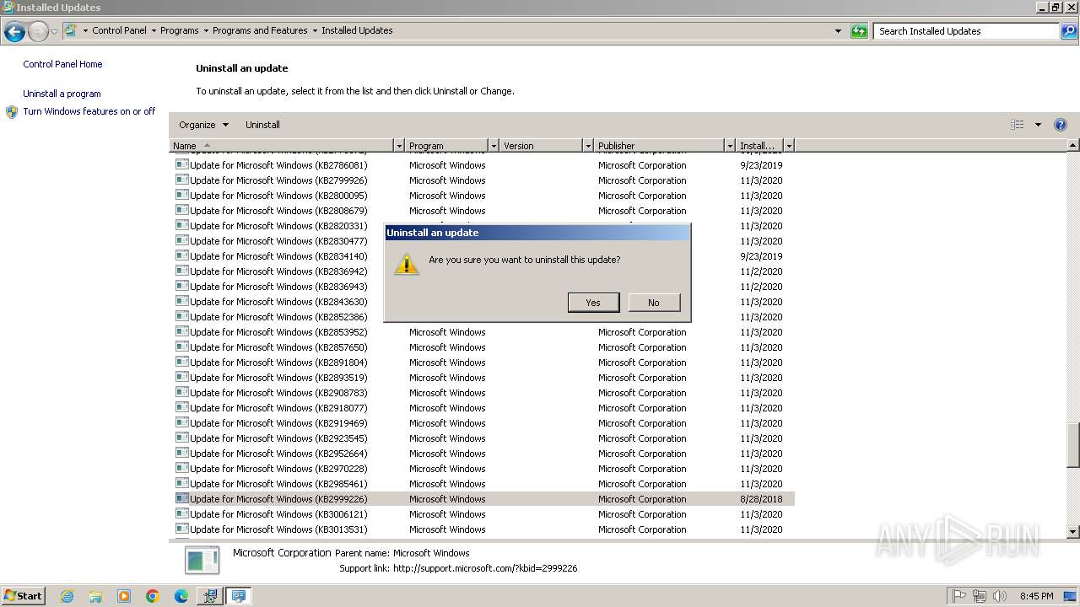This screenshot has height=607, width=1080.
Task: Open Turn Windows features on or off
Action: coord(89,111)
